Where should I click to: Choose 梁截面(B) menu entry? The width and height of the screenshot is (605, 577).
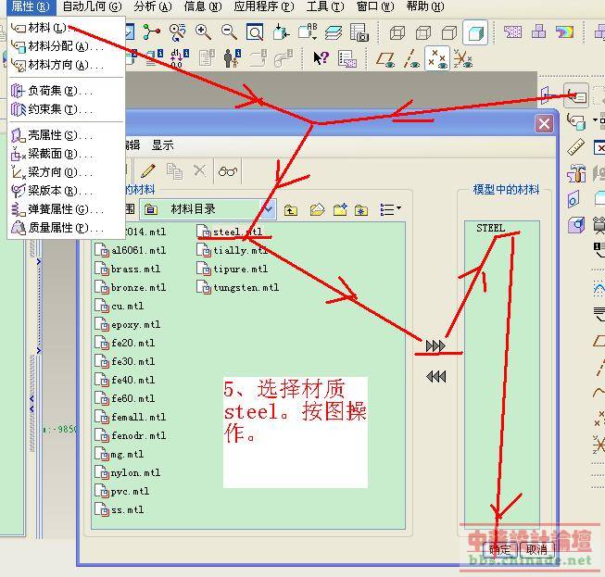[x=66, y=154]
